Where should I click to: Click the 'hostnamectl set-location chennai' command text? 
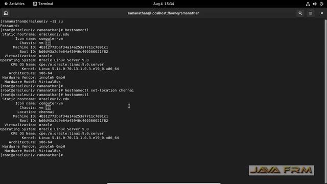tap(99, 90)
